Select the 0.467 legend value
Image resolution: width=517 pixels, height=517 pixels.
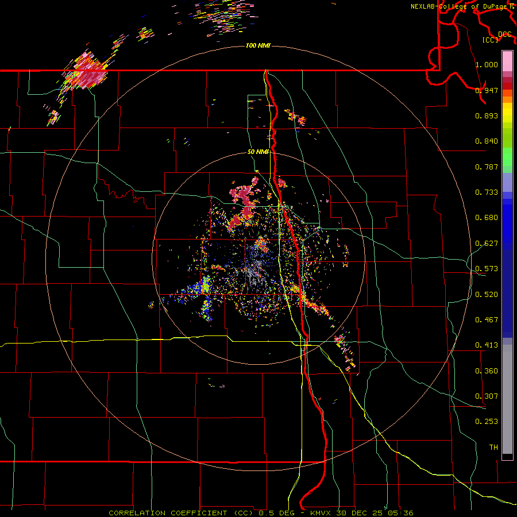(x=487, y=320)
